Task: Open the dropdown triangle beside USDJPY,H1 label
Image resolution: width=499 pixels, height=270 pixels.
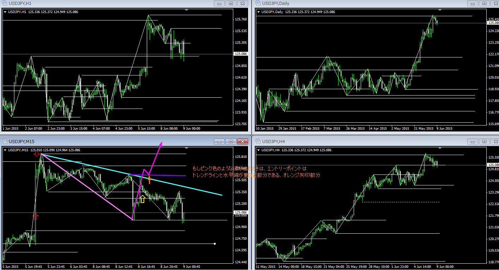Action: [5, 12]
